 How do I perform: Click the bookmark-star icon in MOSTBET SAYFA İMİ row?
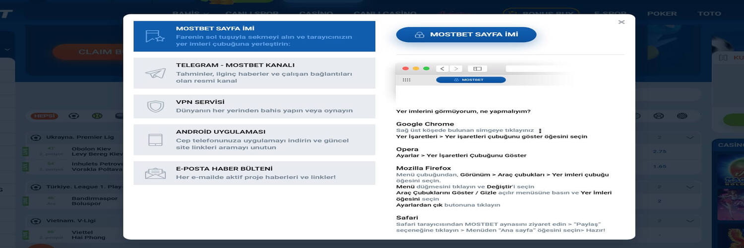pyautogui.click(x=155, y=36)
